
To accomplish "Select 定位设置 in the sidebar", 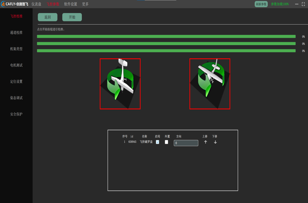I will pos(16,82).
